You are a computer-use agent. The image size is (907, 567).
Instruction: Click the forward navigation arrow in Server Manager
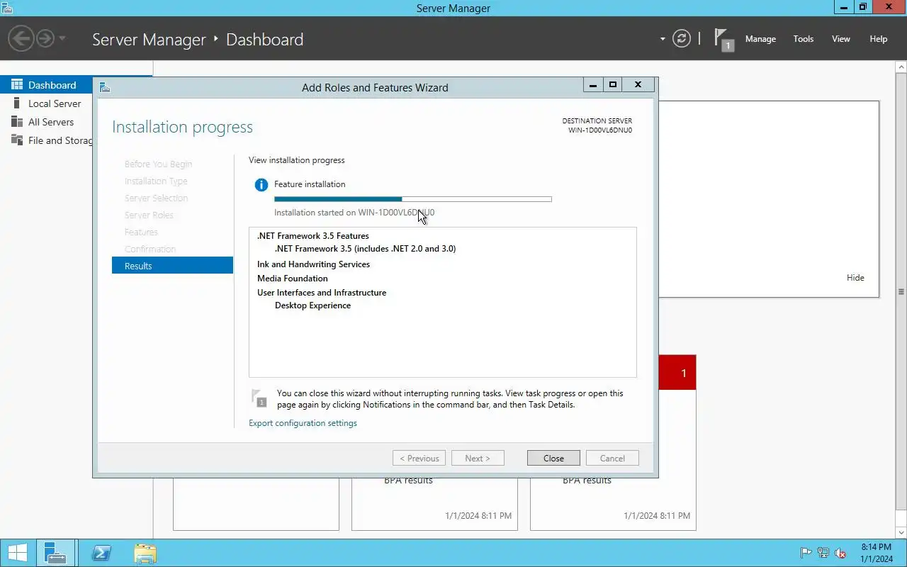[x=45, y=38]
